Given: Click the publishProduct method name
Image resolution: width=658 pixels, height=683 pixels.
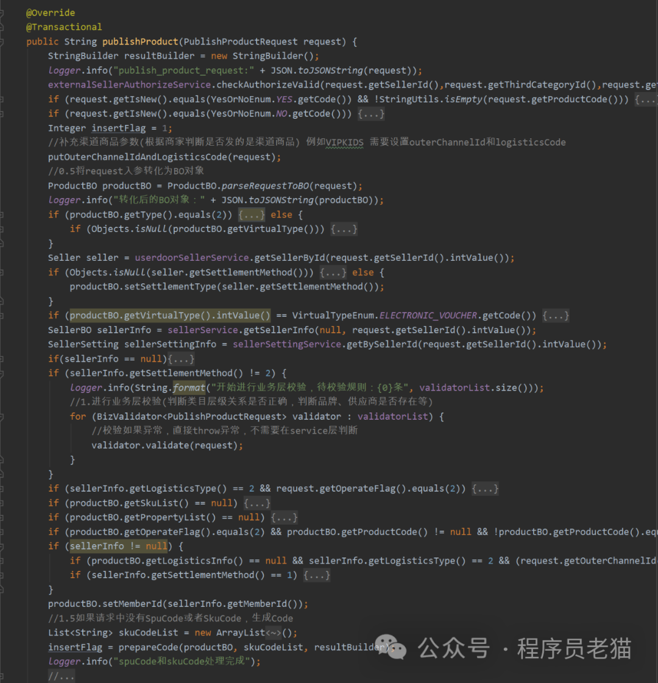Looking at the screenshot, I should click(140, 41).
